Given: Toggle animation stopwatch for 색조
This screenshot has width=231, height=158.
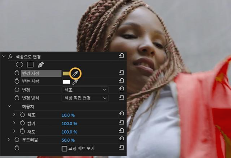Looking at the screenshot, I should pyautogui.click(x=22, y=114).
